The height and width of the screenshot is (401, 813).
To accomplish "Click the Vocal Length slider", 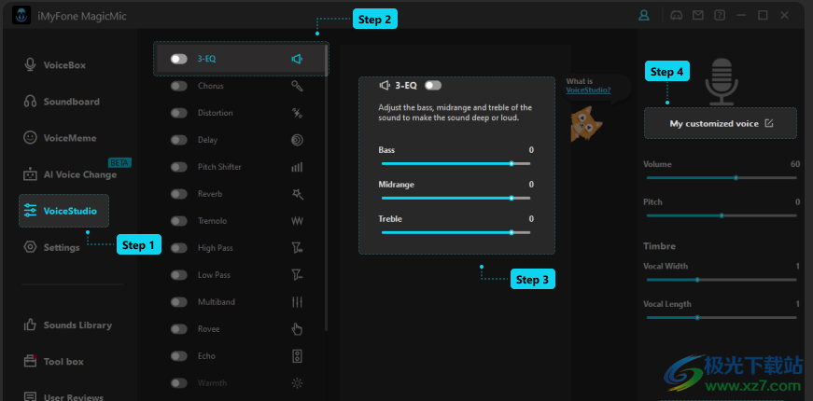I will click(x=722, y=318).
